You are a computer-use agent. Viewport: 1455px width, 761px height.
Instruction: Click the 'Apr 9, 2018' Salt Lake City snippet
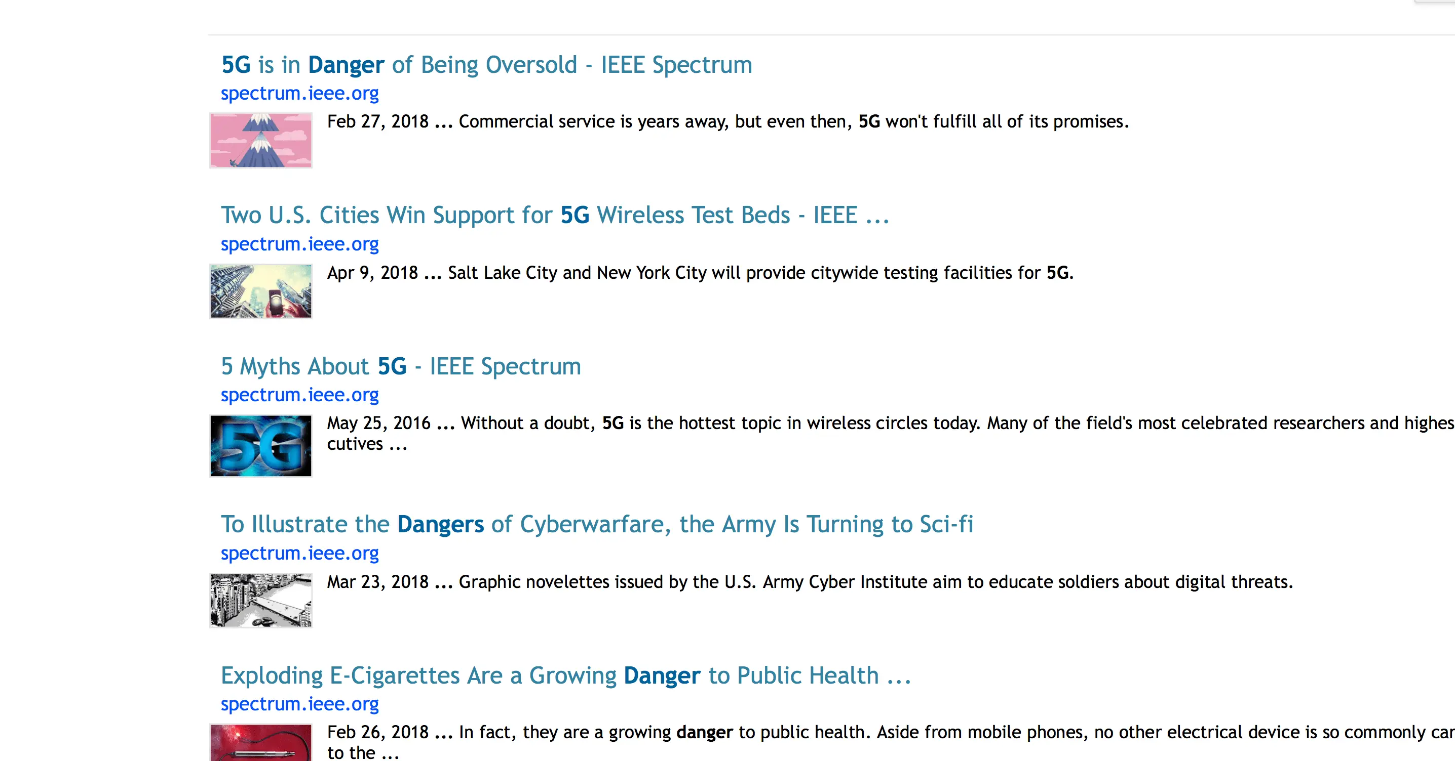click(700, 272)
